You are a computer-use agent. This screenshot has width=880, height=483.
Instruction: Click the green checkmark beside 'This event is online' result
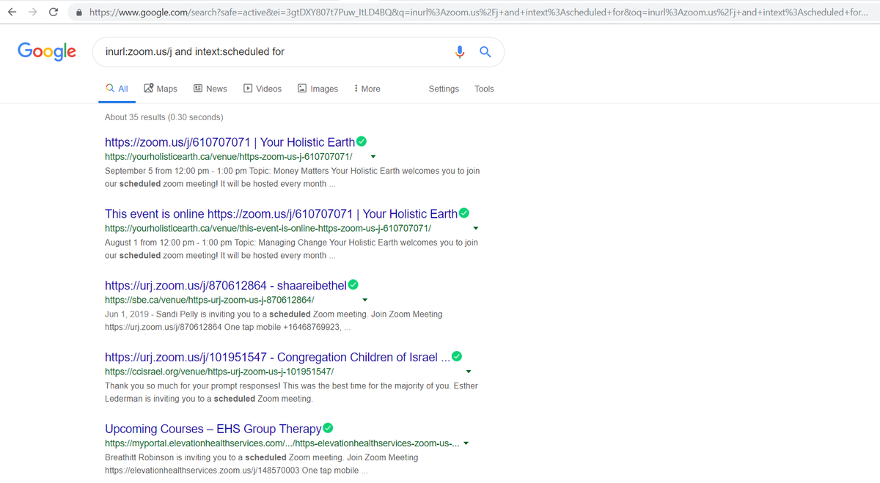[x=463, y=213]
